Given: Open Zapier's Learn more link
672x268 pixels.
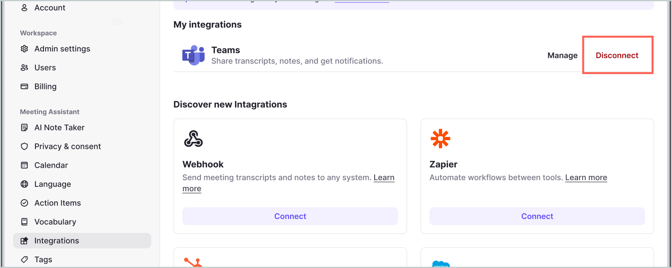Looking at the screenshot, I should 586,177.
